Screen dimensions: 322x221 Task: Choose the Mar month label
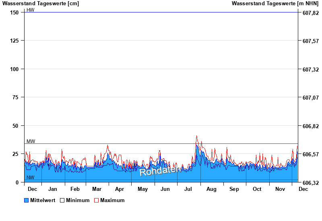pyautogui.click(x=97, y=189)
